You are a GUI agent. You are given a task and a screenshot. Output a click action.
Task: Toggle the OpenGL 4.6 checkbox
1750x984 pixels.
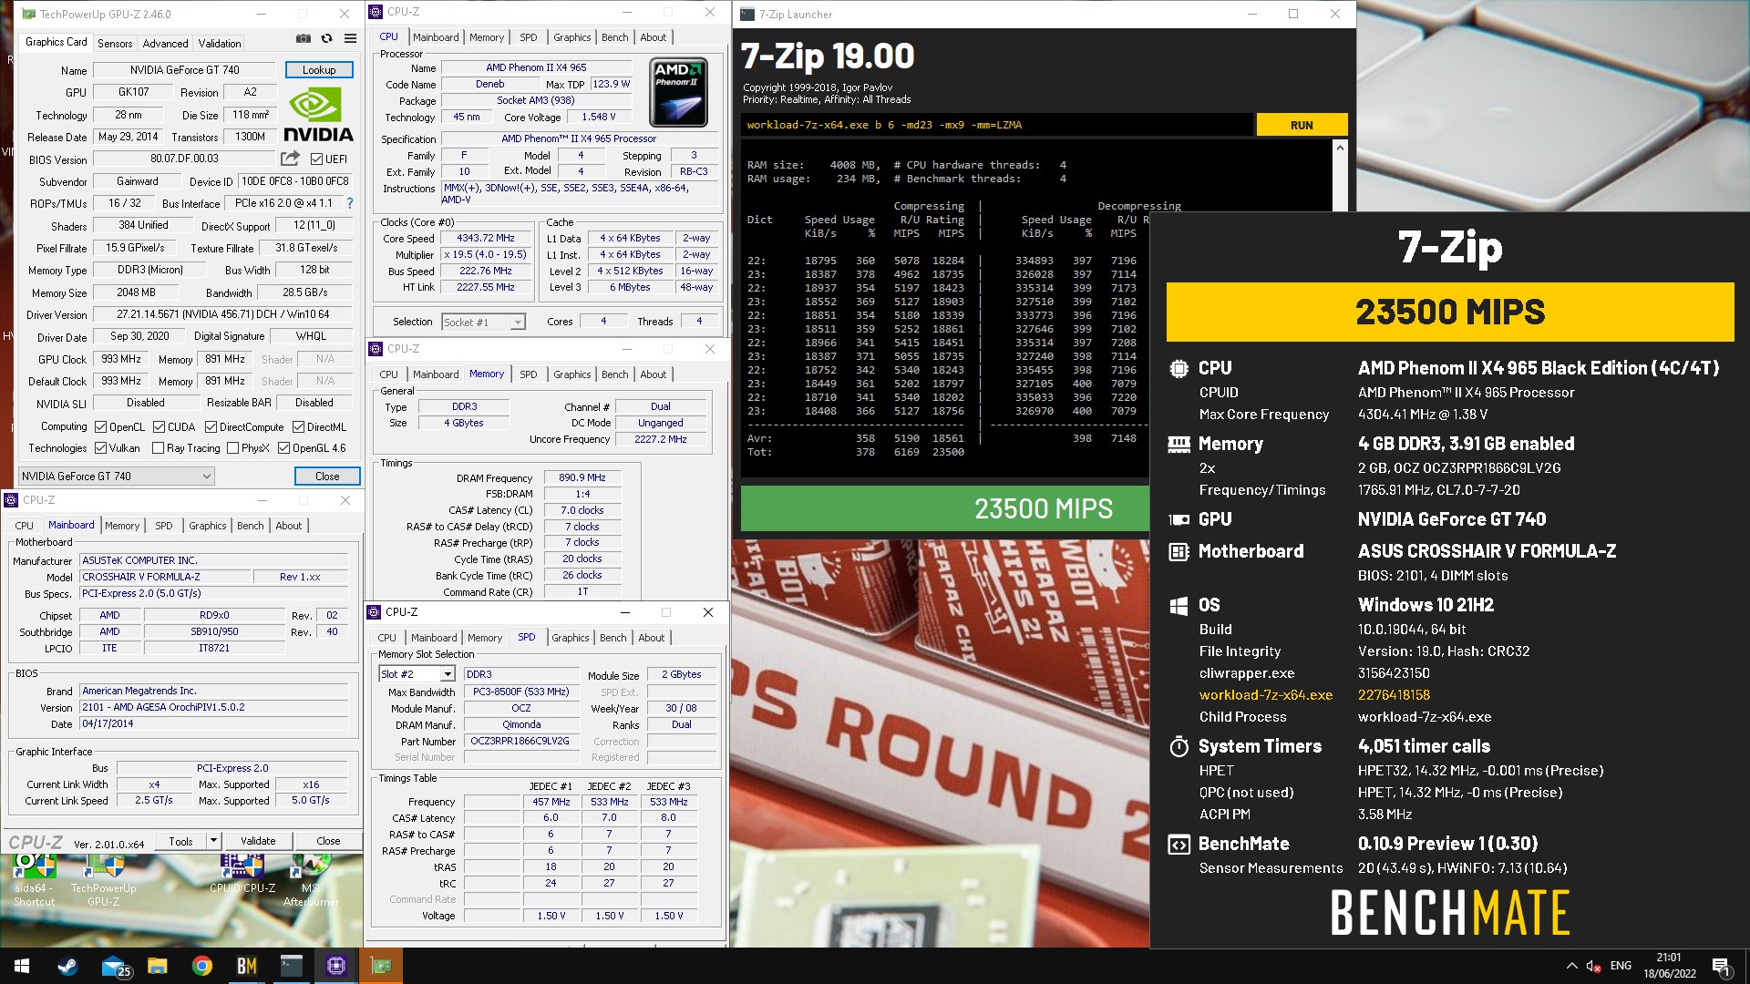point(284,447)
